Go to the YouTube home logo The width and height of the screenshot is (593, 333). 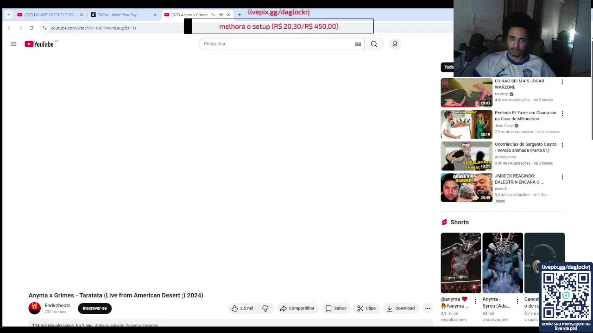[39, 44]
